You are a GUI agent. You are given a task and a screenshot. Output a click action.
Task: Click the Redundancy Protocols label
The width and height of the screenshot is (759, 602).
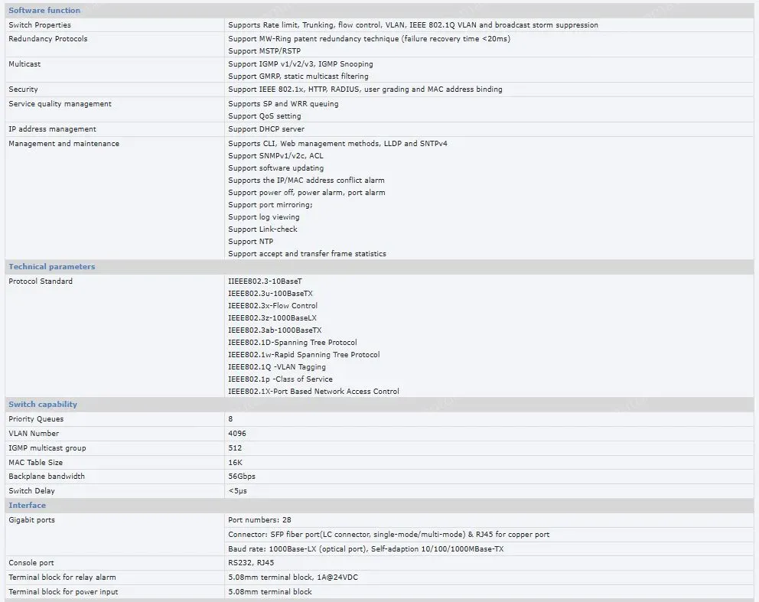point(48,39)
